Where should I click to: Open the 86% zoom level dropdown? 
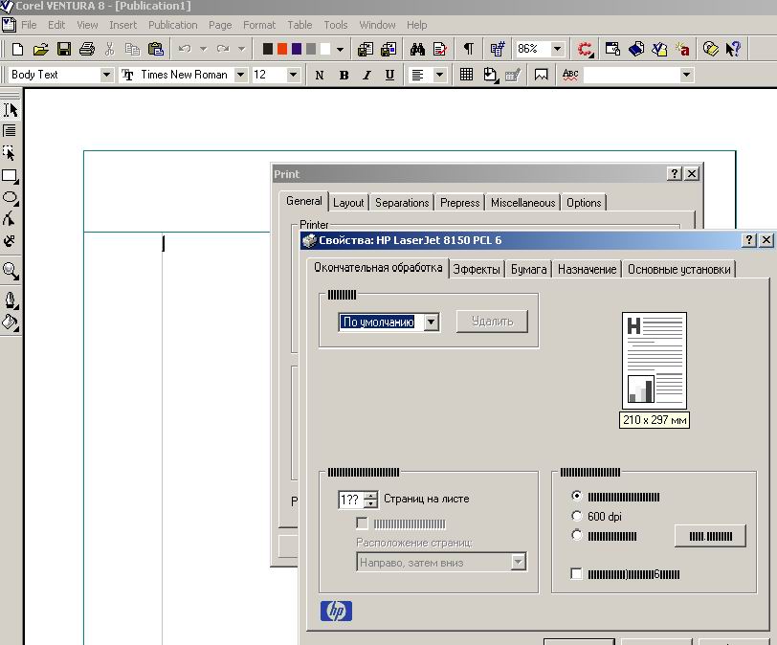click(x=558, y=49)
